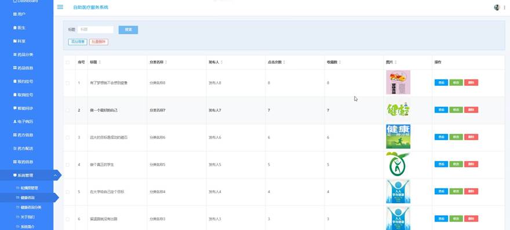Click the red delete button in row 1
This screenshot has height=230, width=510.
471,83
